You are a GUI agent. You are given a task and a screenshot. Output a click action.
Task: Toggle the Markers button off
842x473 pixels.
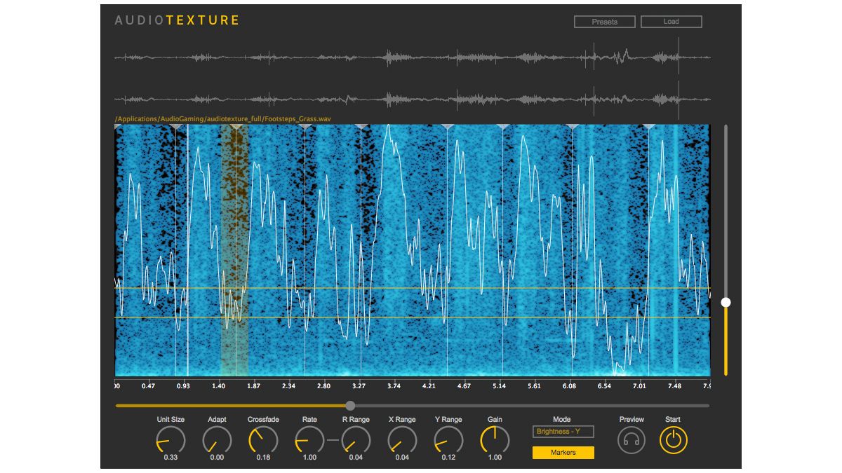pyautogui.click(x=562, y=453)
